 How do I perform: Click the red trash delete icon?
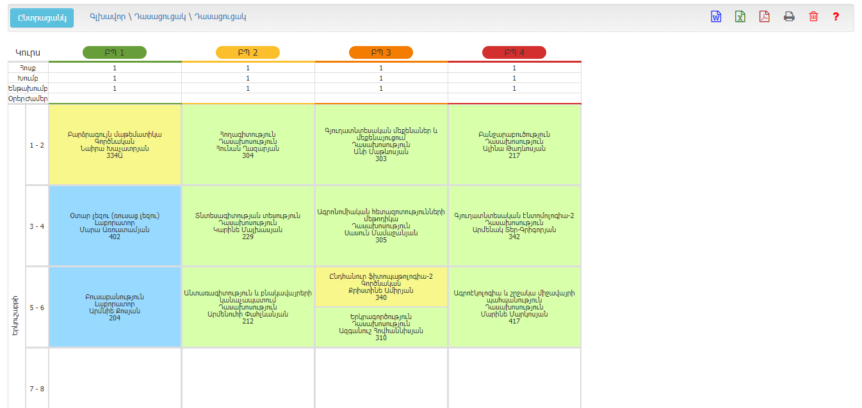813,17
